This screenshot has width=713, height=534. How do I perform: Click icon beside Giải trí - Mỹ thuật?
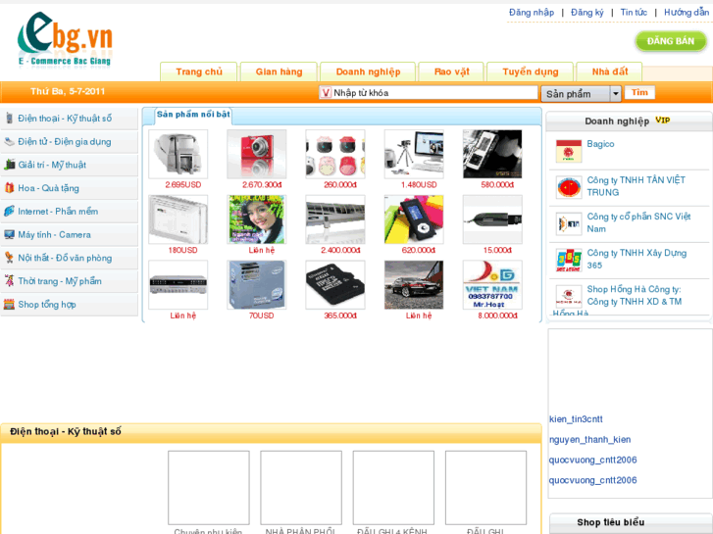click(9, 165)
